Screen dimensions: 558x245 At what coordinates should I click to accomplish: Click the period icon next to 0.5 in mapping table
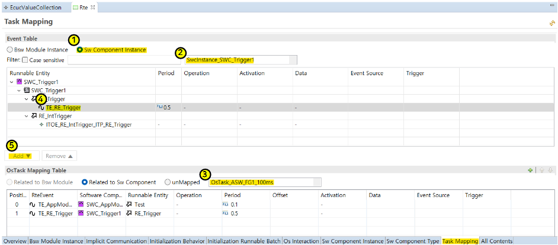[225, 214]
